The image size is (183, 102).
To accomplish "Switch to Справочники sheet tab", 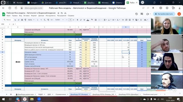I will pos(61,94).
